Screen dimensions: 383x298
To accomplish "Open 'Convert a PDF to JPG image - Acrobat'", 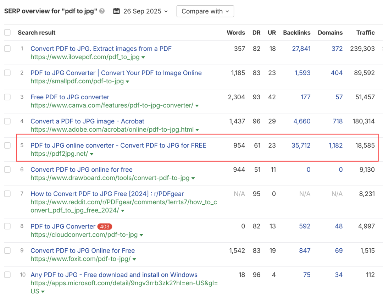I will coord(87,121).
